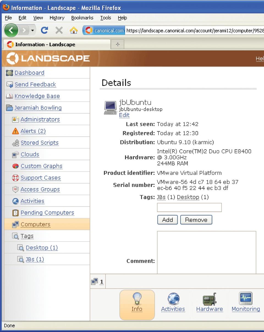Click the Tags magnifier icon
Viewport: 264px width, 332px height.
point(15,236)
